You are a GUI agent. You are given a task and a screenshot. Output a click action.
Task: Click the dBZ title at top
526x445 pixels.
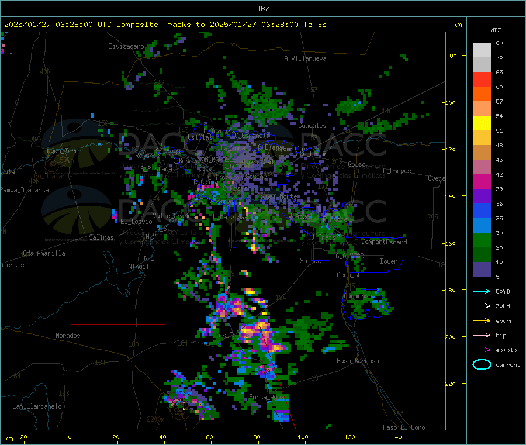click(262, 9)
